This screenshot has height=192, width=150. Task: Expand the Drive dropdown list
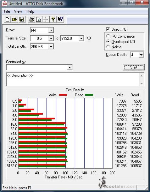51,30
